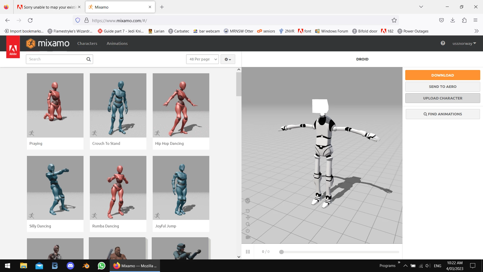Toggle the follow camera icon
Image resolution: width=483 pixels, height=272 pixels.
248,237
